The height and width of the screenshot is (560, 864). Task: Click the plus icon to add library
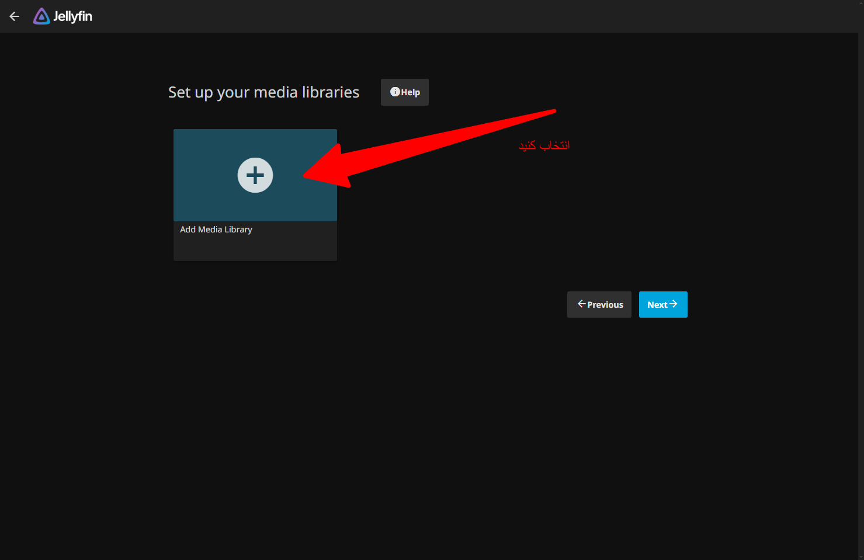[x=255, y=175]
